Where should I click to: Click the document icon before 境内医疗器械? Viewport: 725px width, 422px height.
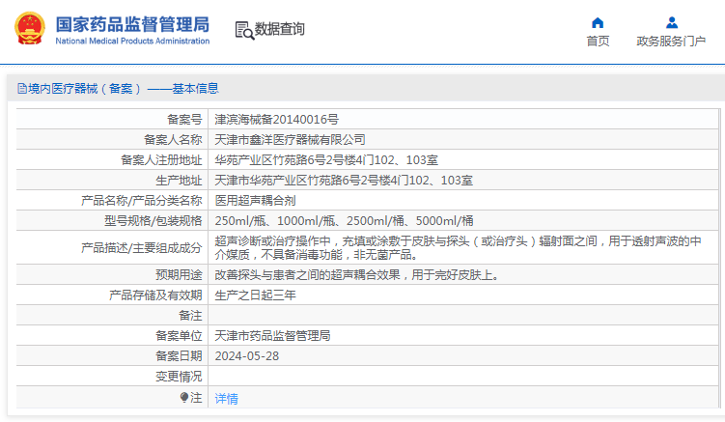pos(22,89)
